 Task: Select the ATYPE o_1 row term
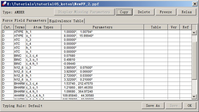tap(20, 36)
